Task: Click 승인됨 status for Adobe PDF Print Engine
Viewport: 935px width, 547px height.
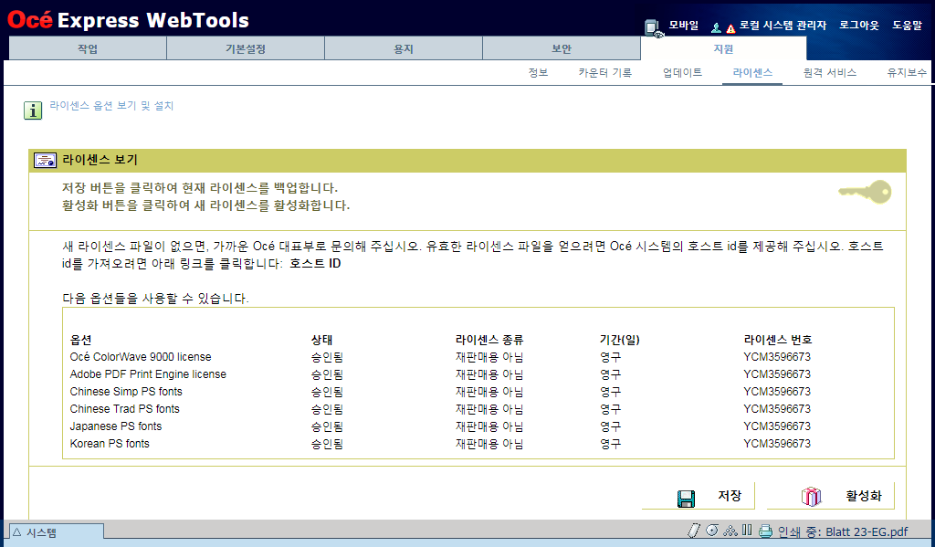Action: (328, 374)
